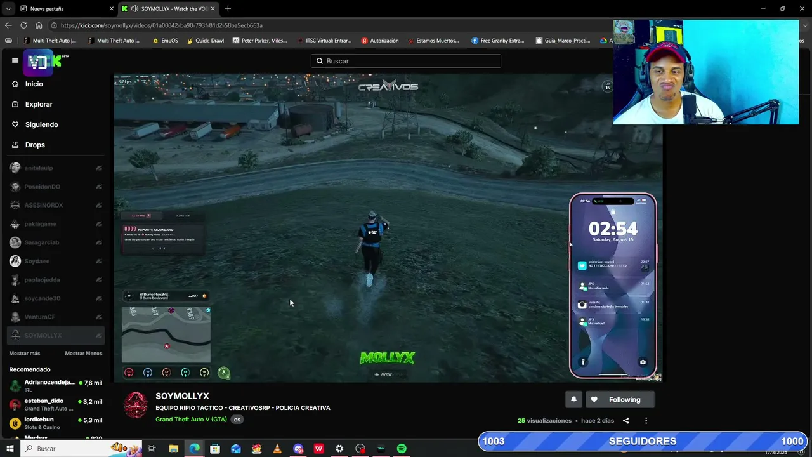This screenshot has height=457, width=812.
Task: Open followed channel PoseidonDO
Action: click(x=56, y=187)
